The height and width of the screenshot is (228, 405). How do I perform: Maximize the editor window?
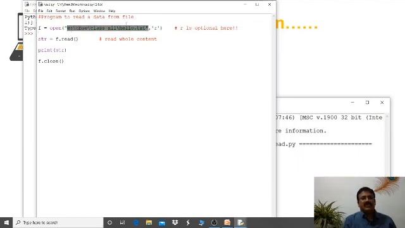coord(257,4)
